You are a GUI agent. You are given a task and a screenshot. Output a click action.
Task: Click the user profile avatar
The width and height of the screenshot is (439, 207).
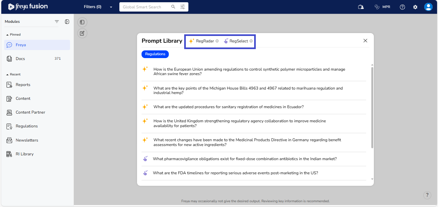(x=428, y=7)
